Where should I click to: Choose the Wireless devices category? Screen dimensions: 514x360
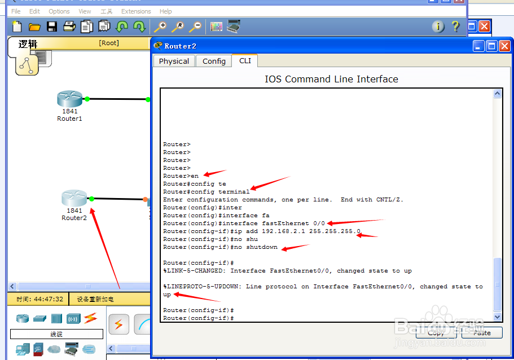click(x=73, y=318)
